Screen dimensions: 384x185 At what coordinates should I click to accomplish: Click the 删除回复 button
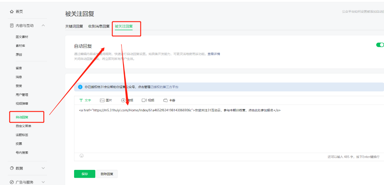107,174
